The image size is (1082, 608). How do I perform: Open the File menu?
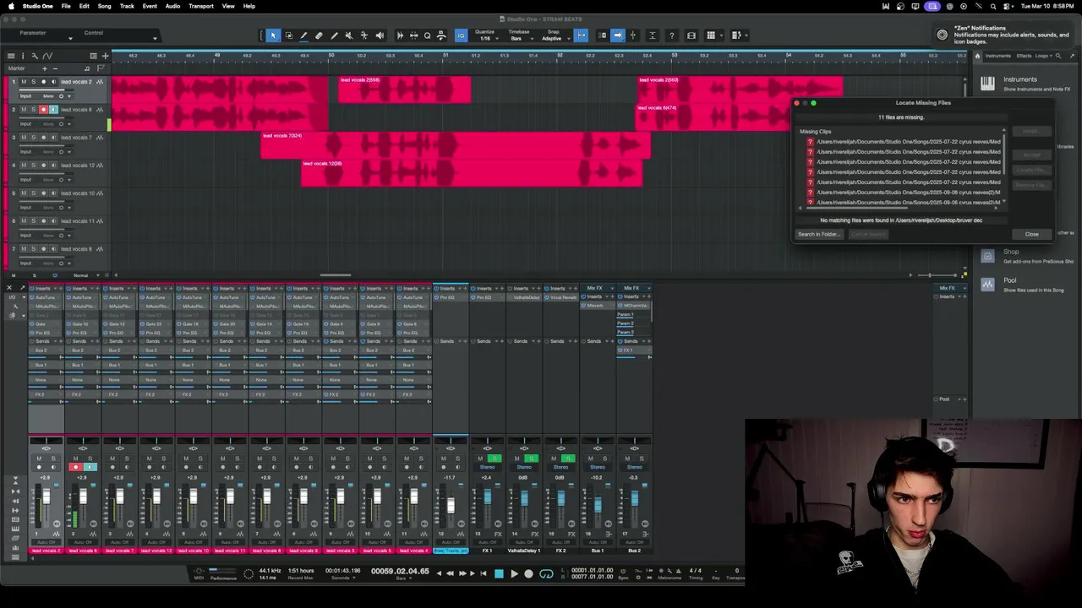click(x=66, y=6)
